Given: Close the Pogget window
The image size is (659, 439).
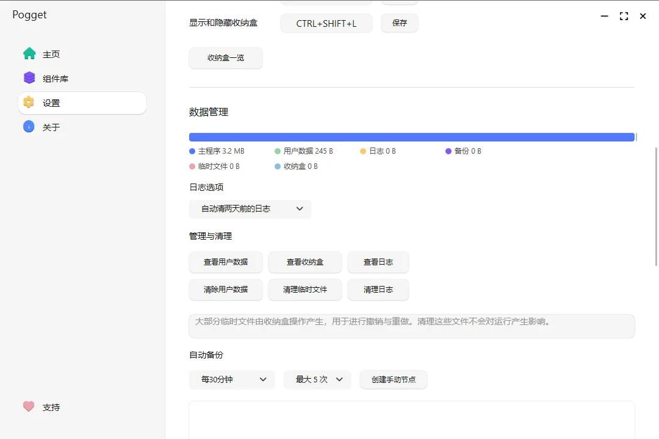Looking at the screenshot, I should coord(643,16).
